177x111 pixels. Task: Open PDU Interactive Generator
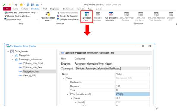tap(111, 17)
